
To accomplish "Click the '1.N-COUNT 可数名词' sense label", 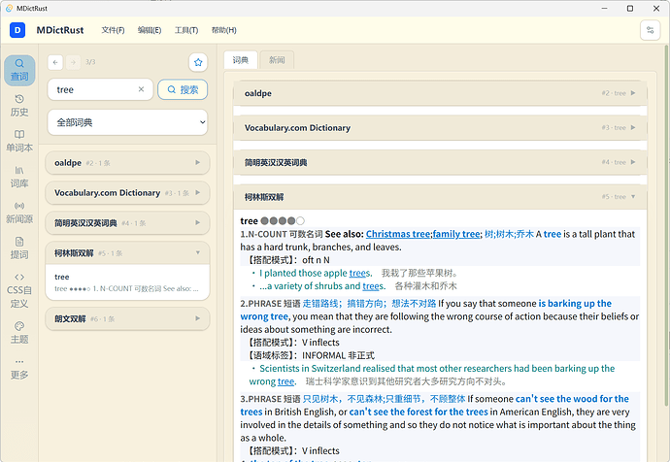I will click(282, 234).
